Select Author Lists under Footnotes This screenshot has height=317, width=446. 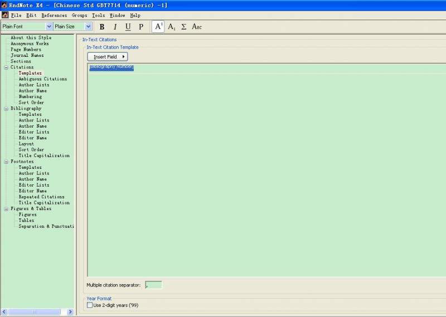point(34,173)
